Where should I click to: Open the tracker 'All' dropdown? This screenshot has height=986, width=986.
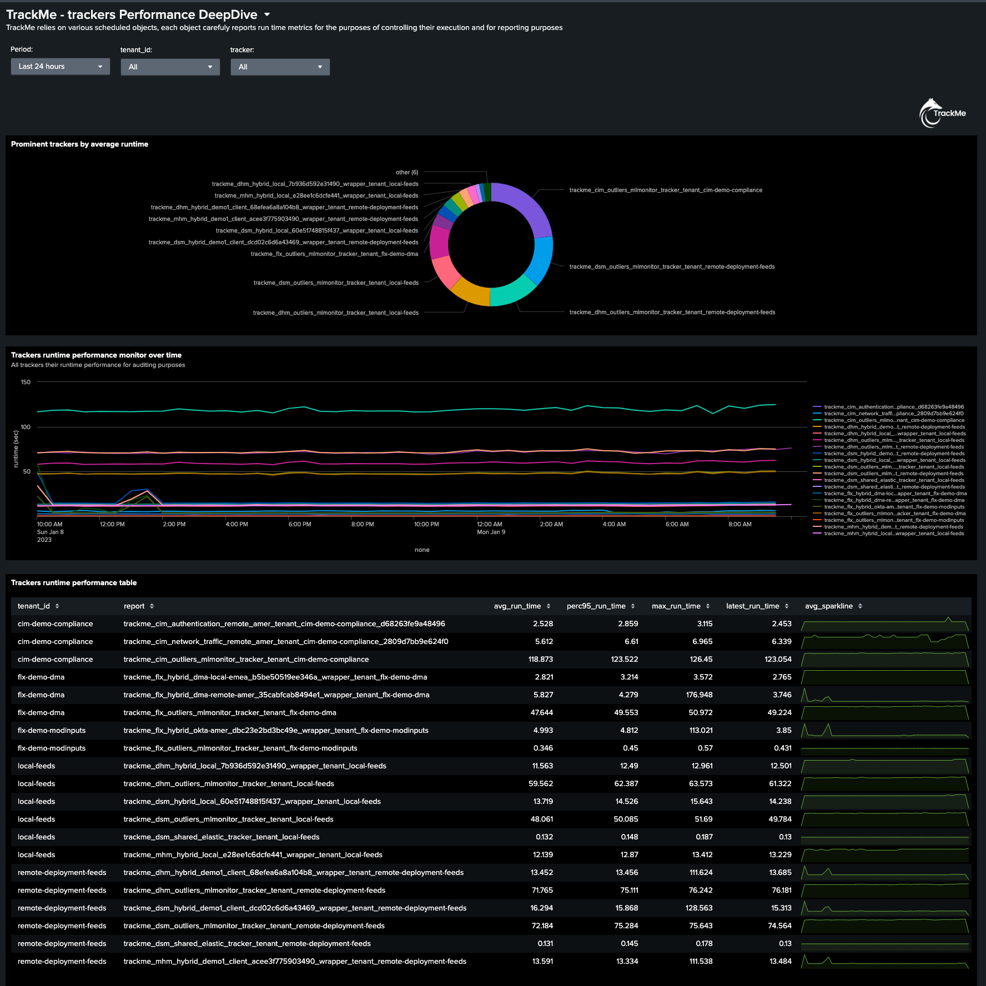tap(280, 67)
